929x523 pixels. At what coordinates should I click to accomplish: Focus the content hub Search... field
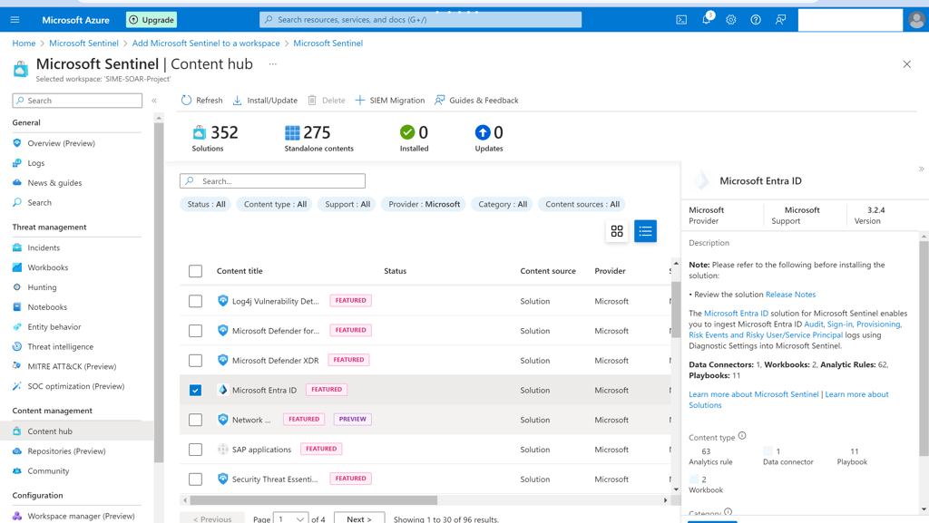coord(272,181)
